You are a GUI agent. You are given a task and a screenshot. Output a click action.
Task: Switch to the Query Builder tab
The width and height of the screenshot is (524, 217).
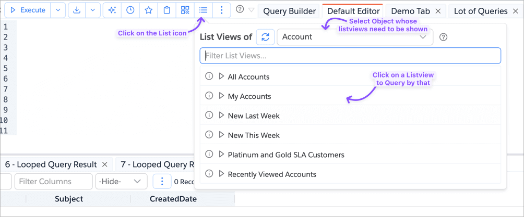(x=289, y=11)
